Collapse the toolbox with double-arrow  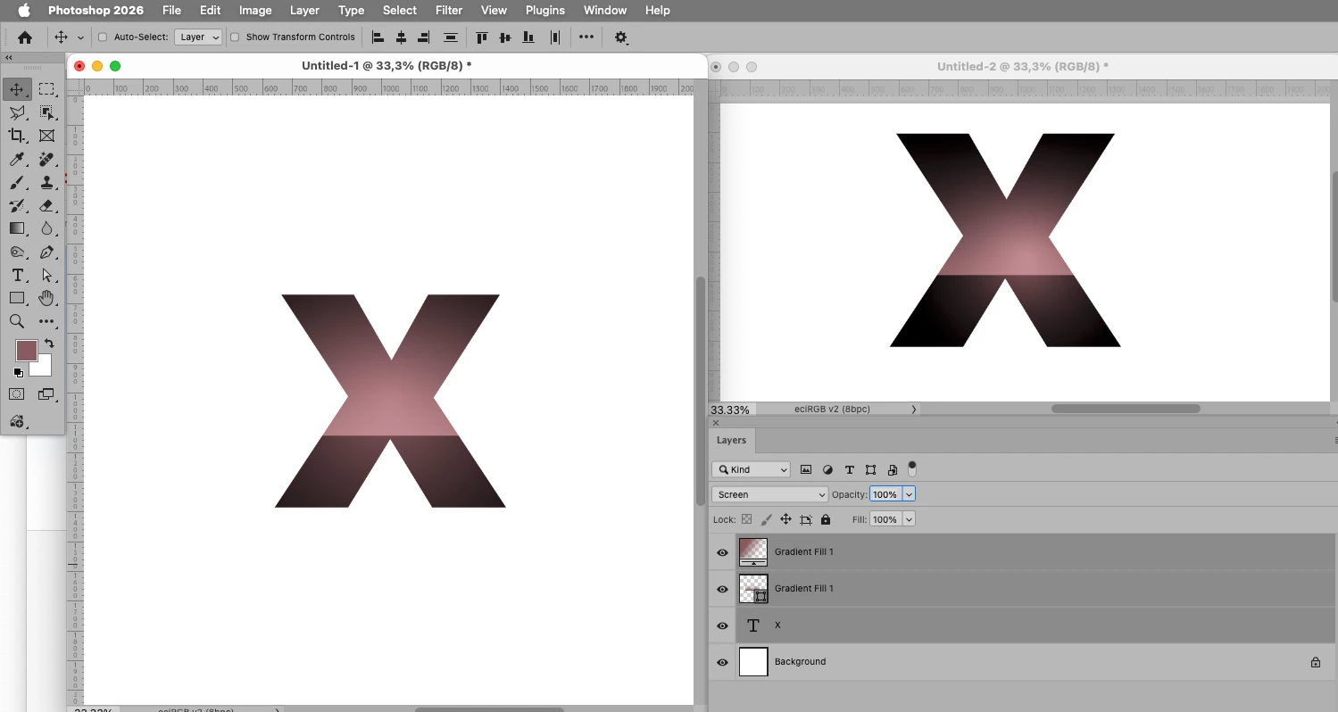click(x=9, y=57)
